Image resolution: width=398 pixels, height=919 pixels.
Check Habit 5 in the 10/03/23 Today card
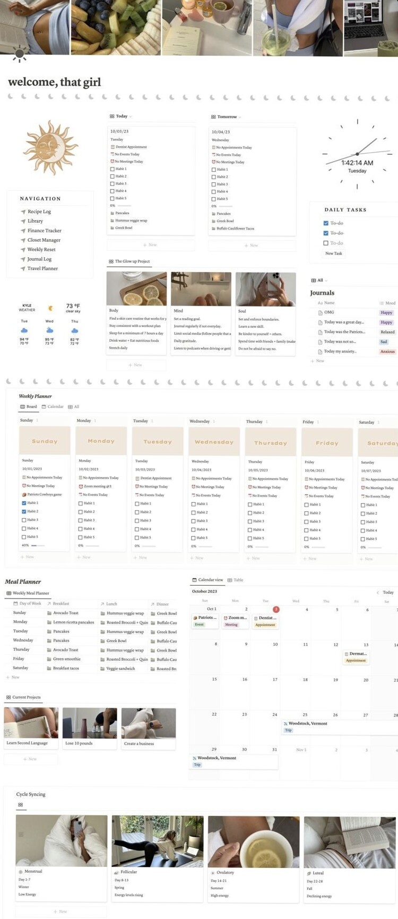113,198
